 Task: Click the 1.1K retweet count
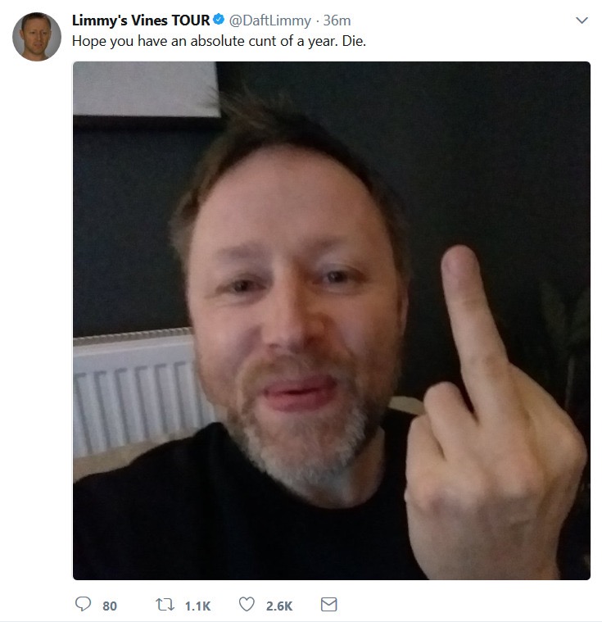point(197,606)
